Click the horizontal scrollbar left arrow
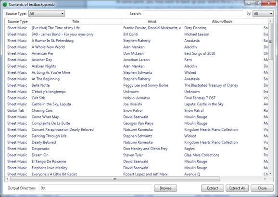This screenshot has height=197, width=278. pos(7,179)
